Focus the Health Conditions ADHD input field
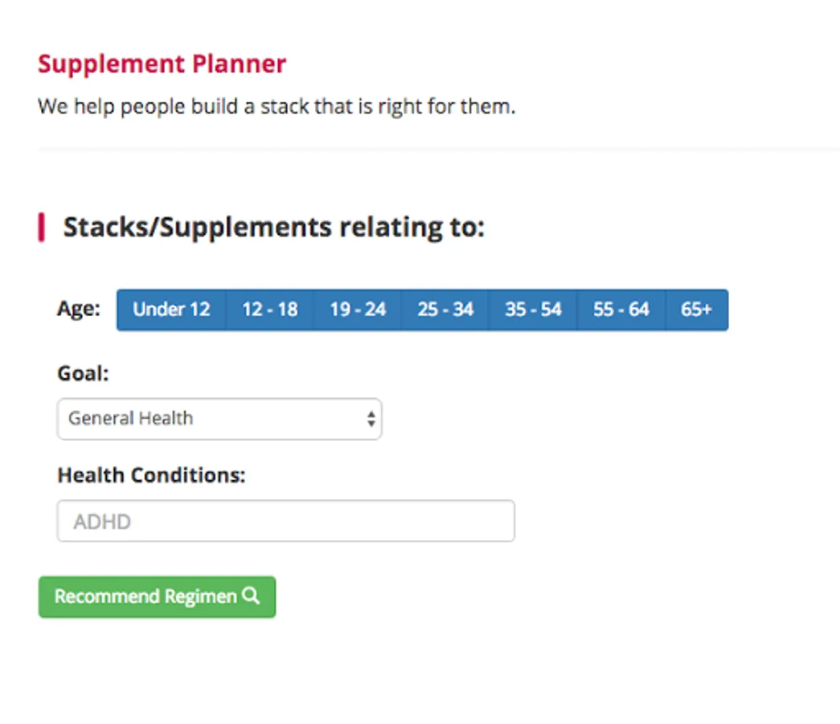This screenshot has height=724, width=840. (285, 521)
